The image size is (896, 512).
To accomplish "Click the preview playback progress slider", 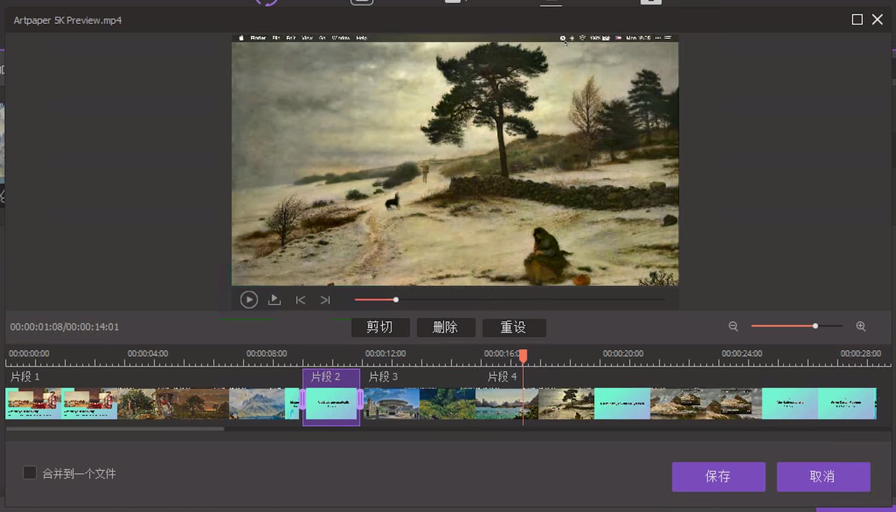I will pos(510,300).
